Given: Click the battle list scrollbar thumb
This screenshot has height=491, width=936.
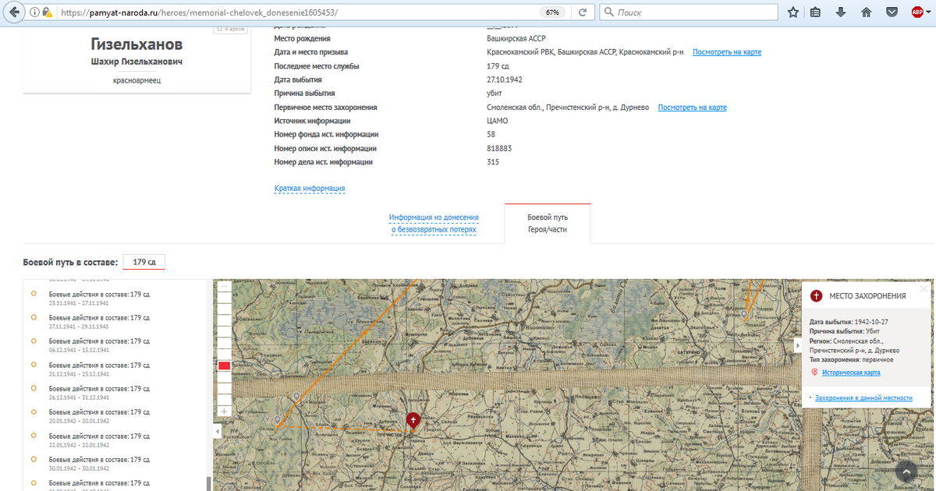Looking at the screenshot, I should pyautogui.click(x=208, y=483).
